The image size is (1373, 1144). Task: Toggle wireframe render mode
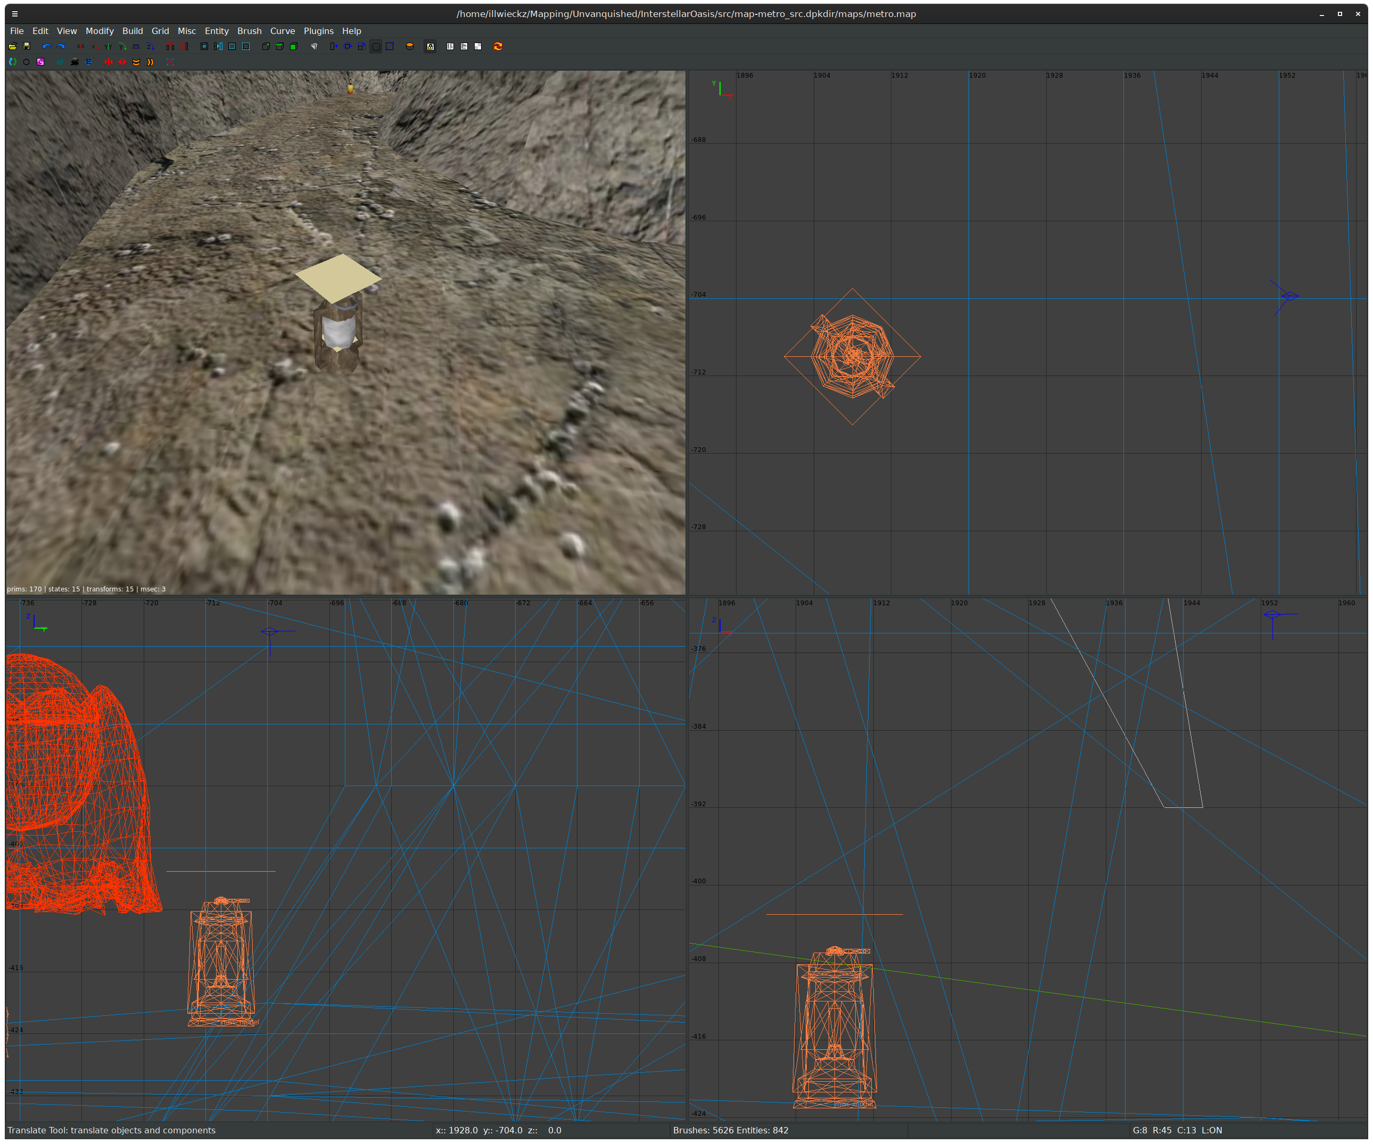tap(266, 46)
